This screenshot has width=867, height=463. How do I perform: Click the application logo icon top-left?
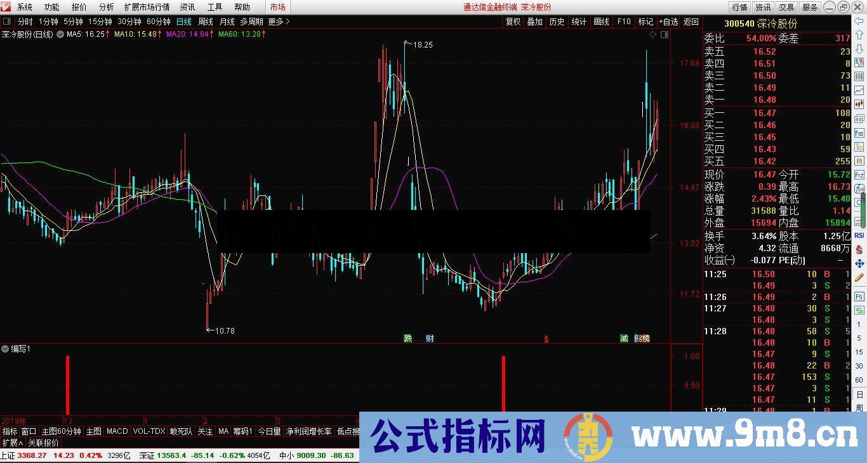click(6, 7)
